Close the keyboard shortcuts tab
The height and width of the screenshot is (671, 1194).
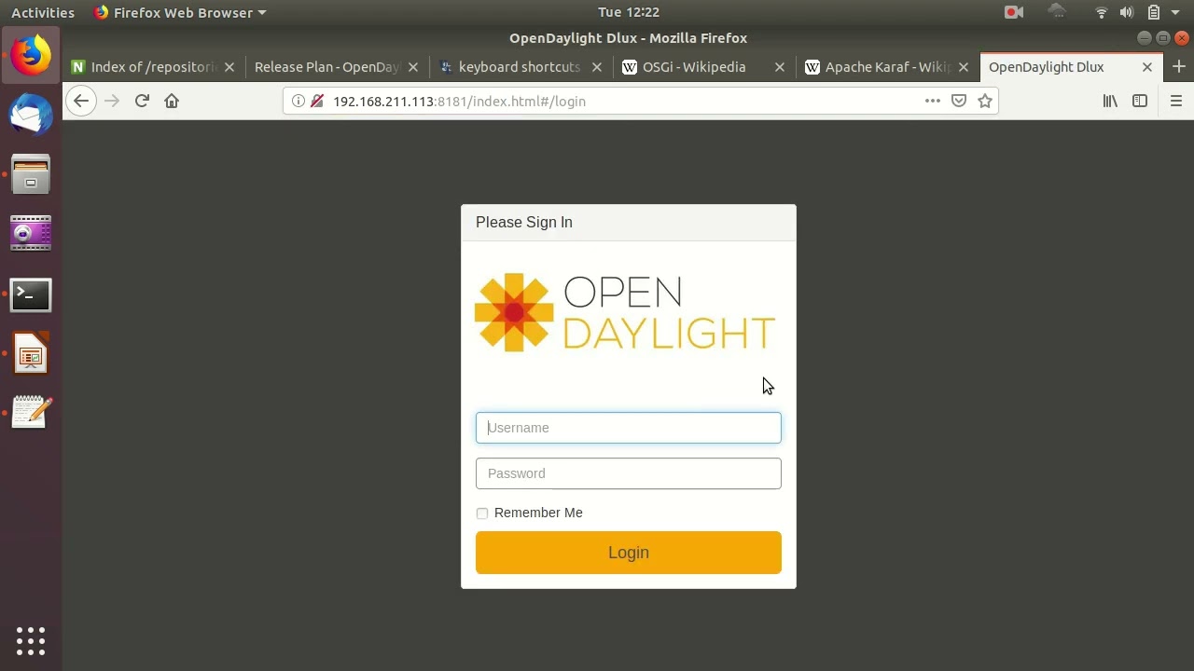tap(596, 67)
